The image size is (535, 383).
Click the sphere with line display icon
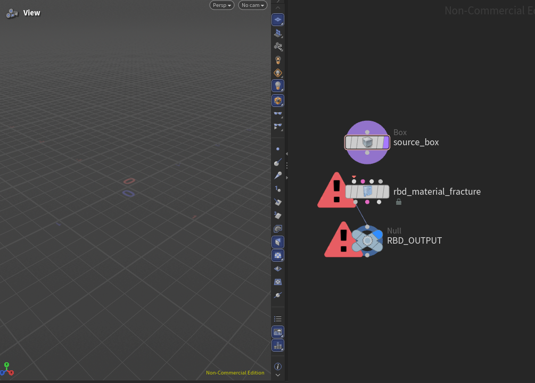[x=278, y=295]
